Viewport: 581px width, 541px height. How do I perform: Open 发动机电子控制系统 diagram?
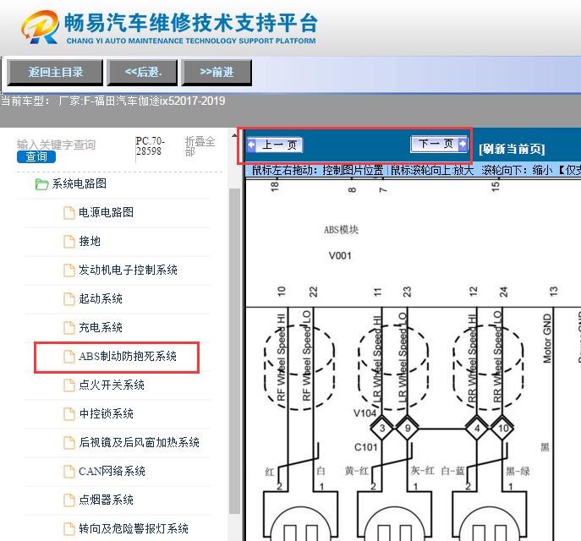pos(128,270)
